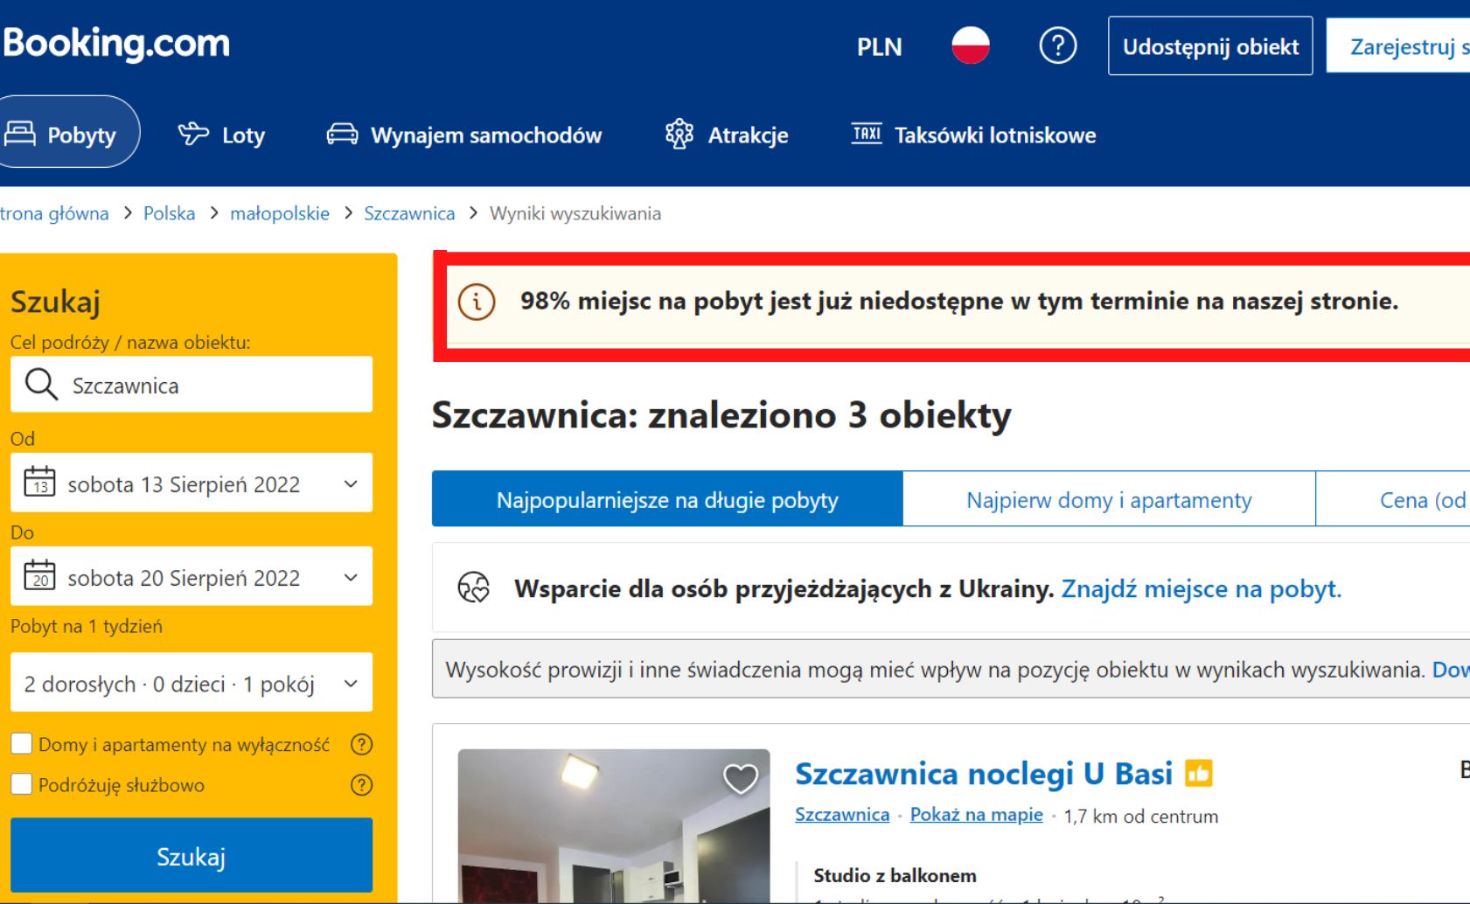Click the airplane icon beside Loty
Viewport: 1470px width, 904px height.
[x=193, y=134]
